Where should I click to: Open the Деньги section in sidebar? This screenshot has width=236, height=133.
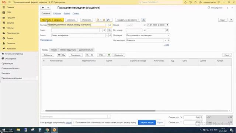pos(10,38)
